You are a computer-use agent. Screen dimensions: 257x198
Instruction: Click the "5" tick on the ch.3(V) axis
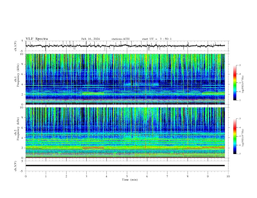pos(23,161)
